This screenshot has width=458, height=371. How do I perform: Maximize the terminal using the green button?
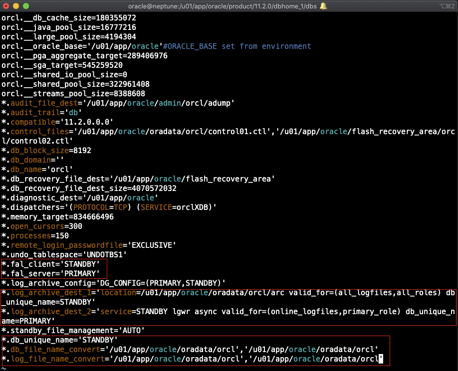[27, 6]
